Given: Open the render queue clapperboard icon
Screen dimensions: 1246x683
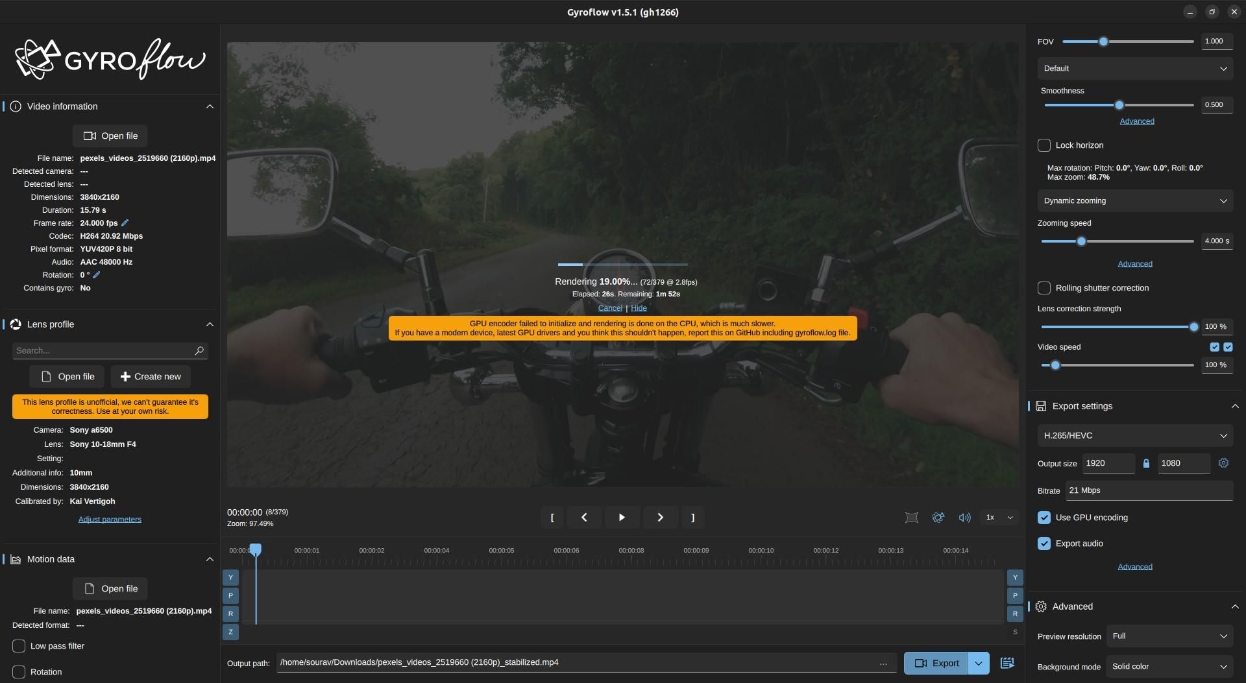Looking at the screenshot, I should pos(1007,662).
